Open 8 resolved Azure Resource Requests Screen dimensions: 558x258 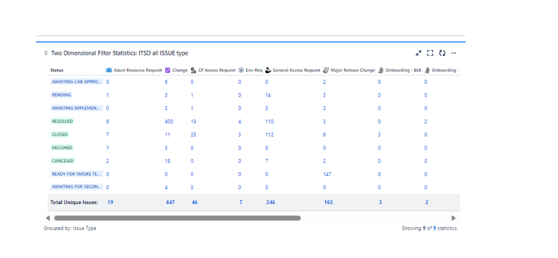(108, 122)
